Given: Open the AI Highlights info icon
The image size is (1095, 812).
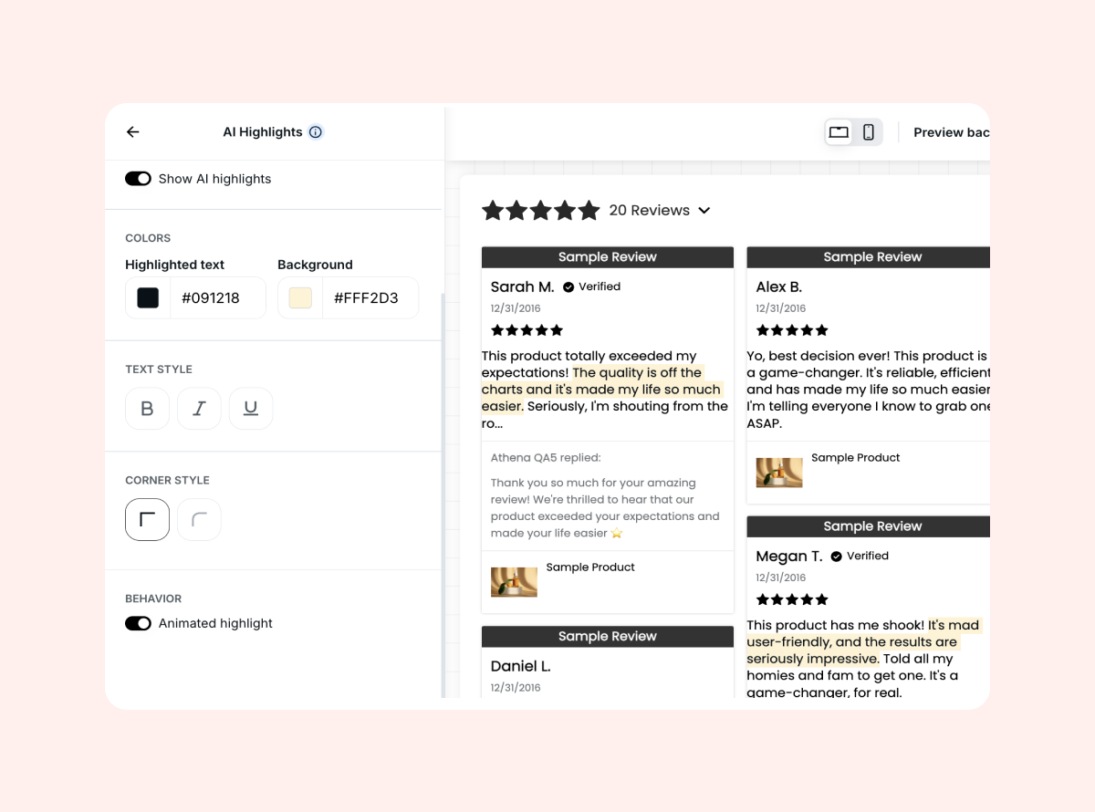Looking at the screenshot, I should pyautogui.click(x=316, y=132).
